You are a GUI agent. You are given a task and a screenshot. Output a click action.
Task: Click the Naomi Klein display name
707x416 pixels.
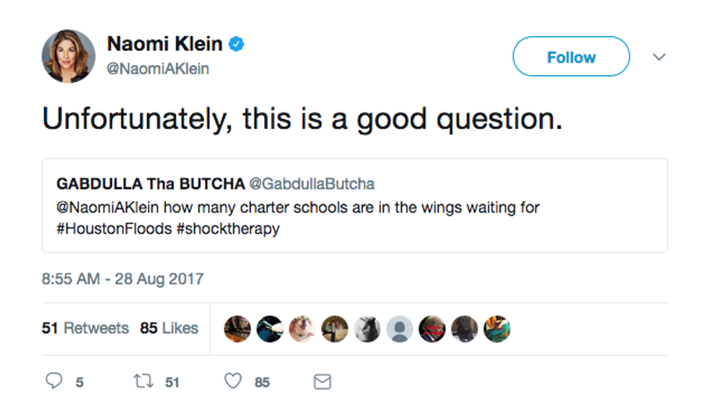pos(164,45)
